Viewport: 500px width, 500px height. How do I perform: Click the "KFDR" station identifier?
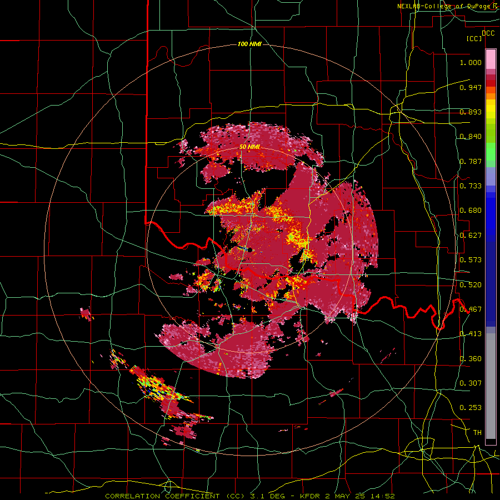click(311, 496)
